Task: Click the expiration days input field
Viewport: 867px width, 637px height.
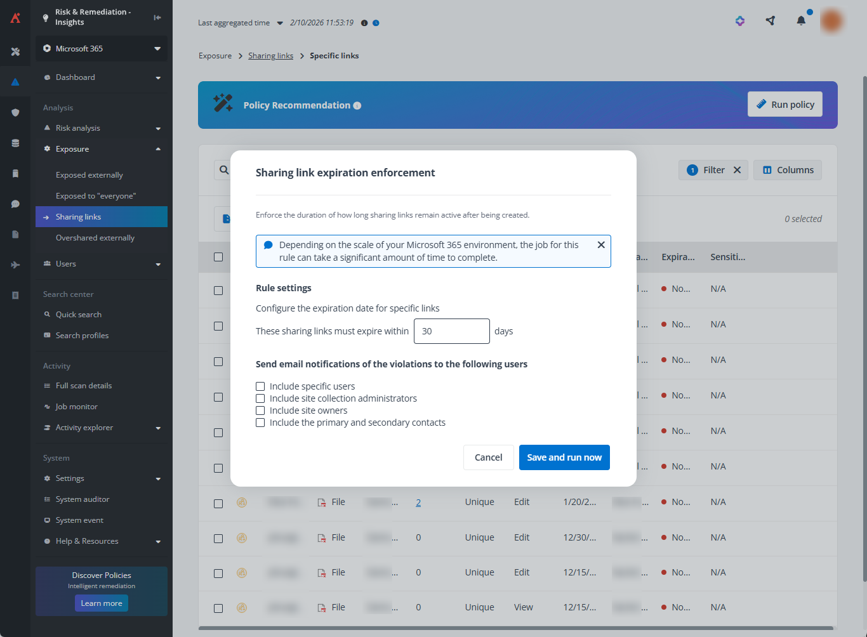Action: pyautogui.click(x=451, y=331)
